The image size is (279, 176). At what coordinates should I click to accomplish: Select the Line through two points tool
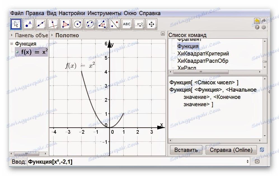pyautogui.click(x=41, y=24)
